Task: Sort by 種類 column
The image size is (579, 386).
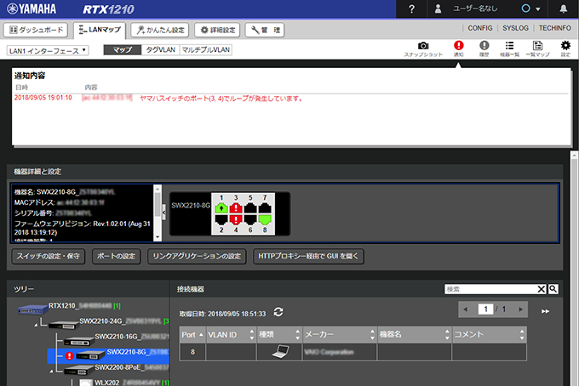Action: (279, 335)
